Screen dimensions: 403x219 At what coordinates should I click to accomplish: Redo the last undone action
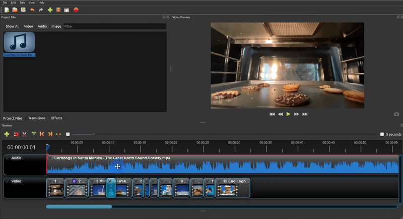[x=41, y=10]
